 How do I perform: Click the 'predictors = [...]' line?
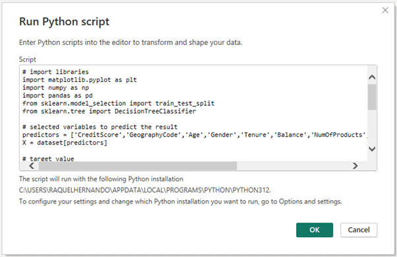[x=195, y=135]
